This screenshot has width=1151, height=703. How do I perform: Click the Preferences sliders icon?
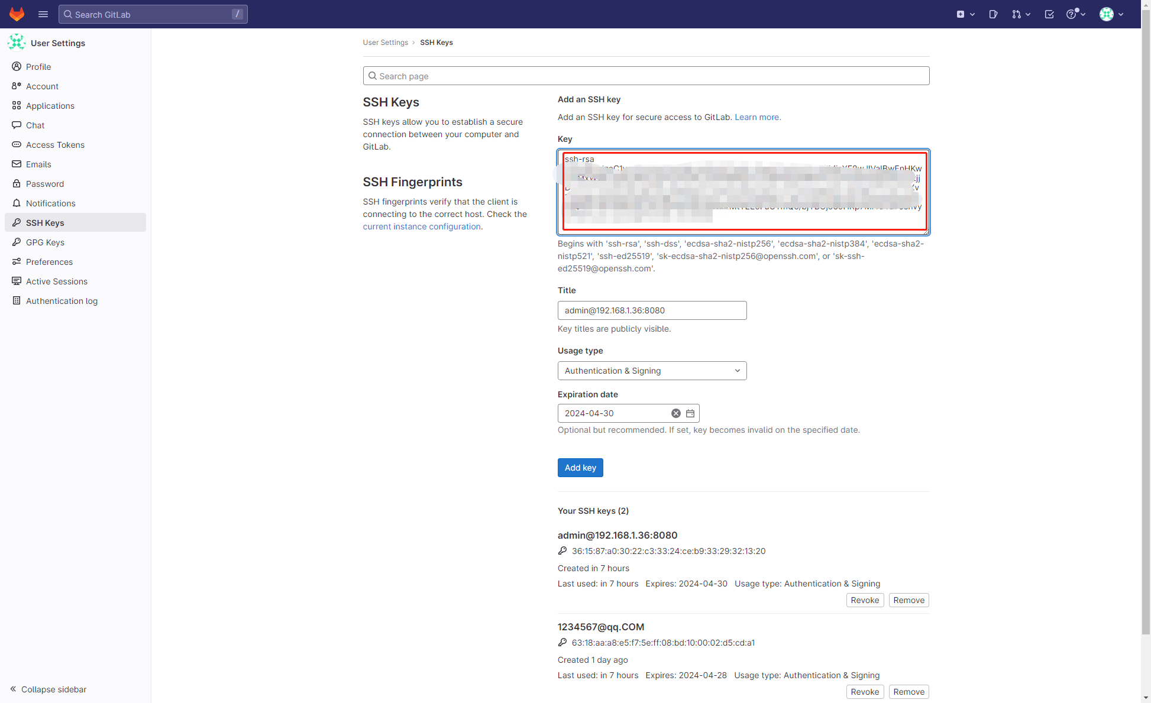click(x=17, y=262)
